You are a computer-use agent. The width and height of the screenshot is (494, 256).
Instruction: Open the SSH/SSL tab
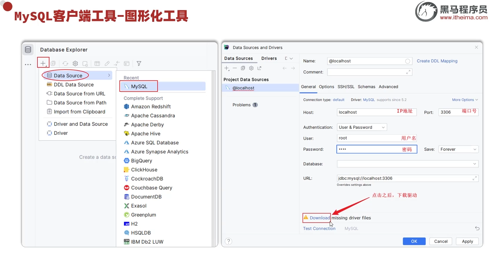[x=346, y=87]
